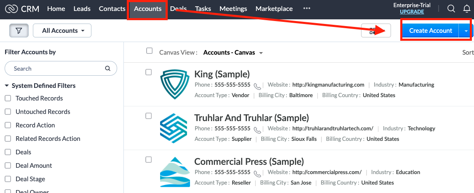Click Enterprise-Trial label
Screen dimensions: 474x193
(412, 5)
